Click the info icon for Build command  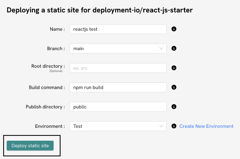pos(174,87)
